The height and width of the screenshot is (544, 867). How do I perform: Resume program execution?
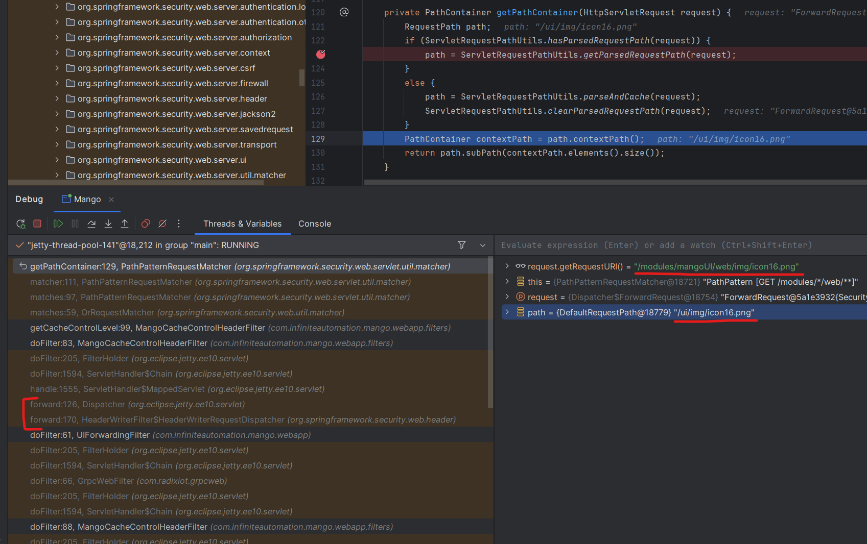[x=58, y=224]
